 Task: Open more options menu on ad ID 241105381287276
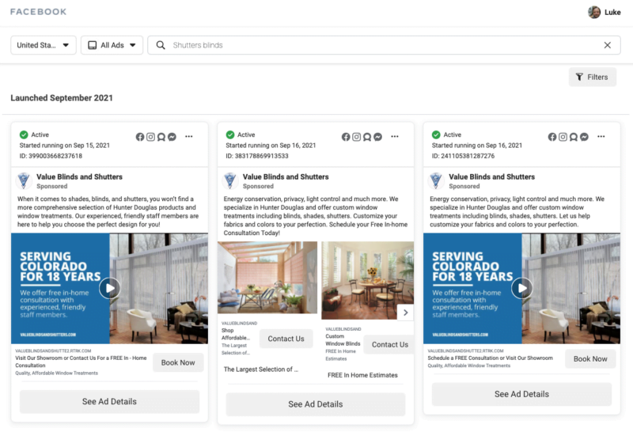coord(601,136)
